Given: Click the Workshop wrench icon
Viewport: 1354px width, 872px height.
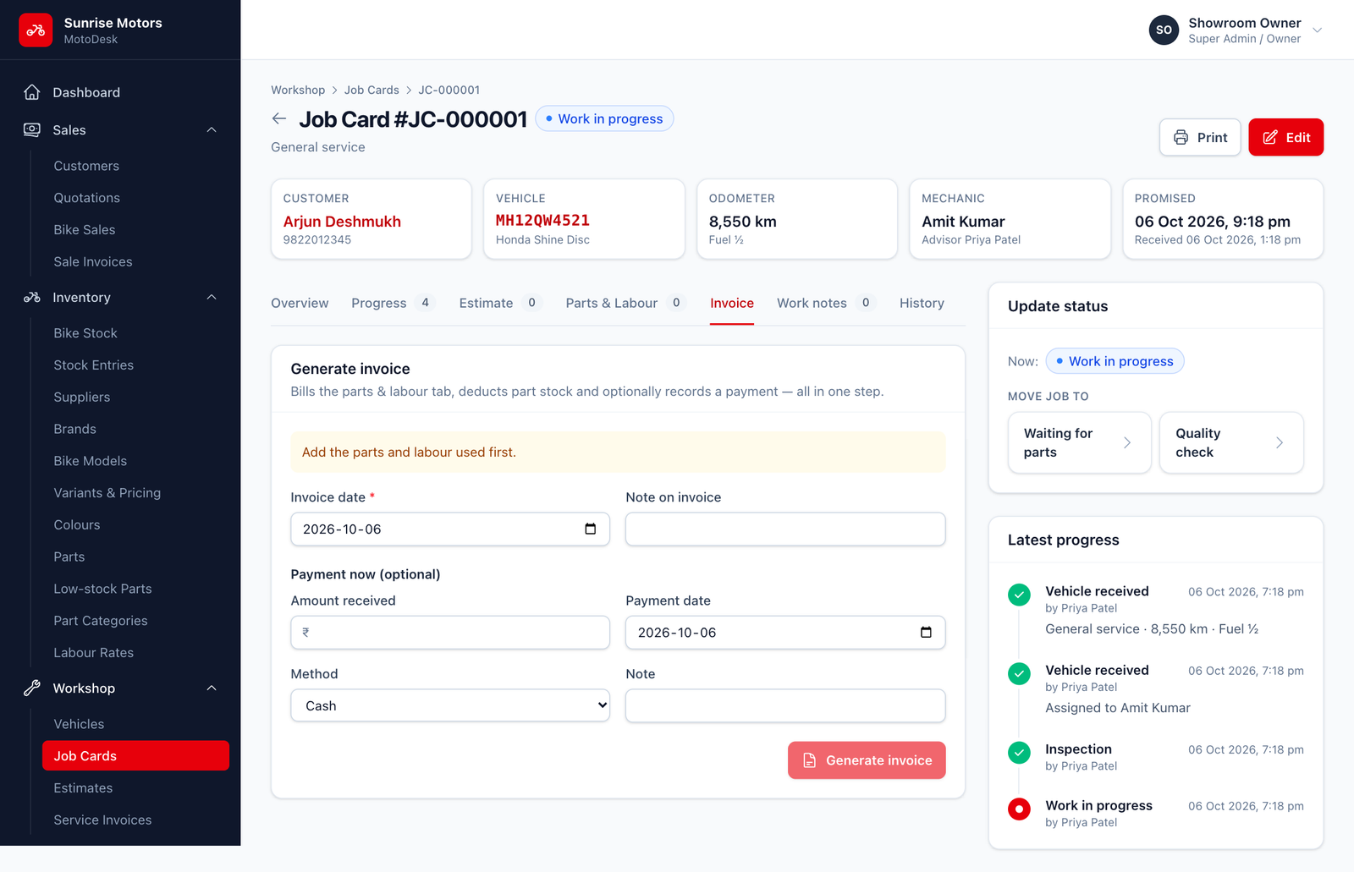Looking at the screenshot, I should tap(32, 688).
